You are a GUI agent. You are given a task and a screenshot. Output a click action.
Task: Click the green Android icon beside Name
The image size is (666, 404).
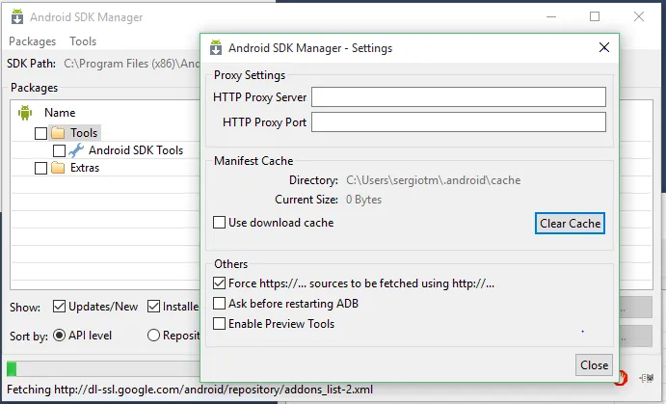pos(25,113)
